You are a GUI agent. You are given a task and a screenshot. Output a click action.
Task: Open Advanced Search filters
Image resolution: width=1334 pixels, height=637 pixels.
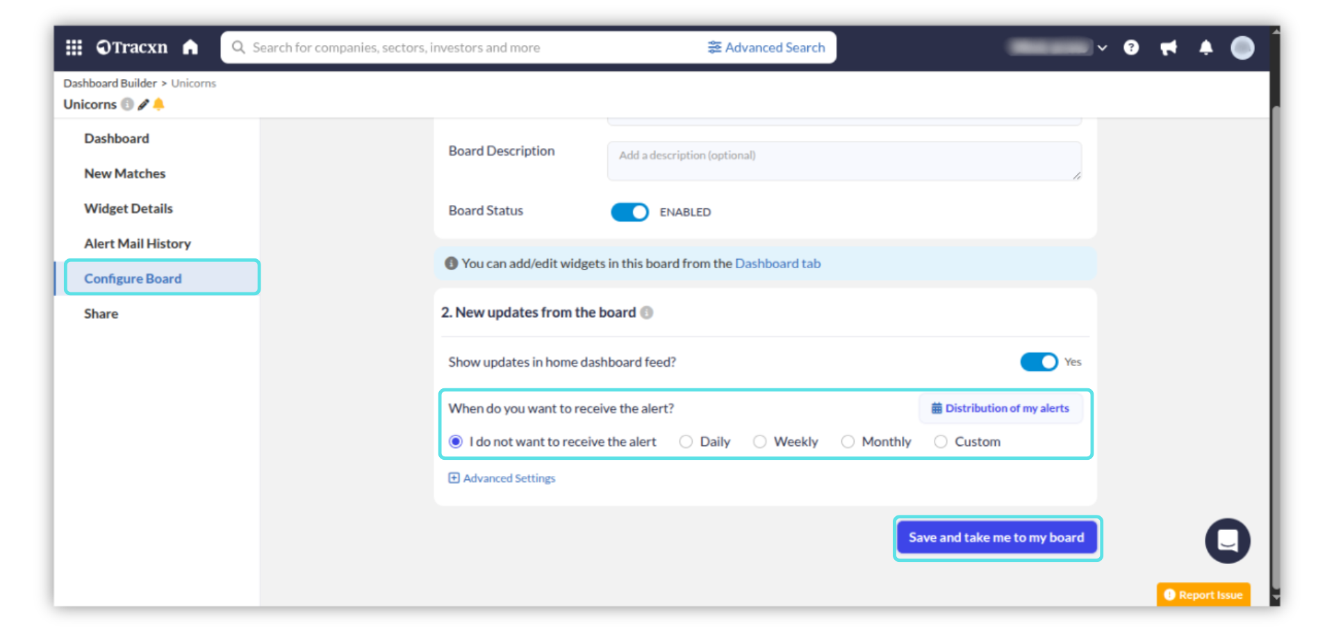tap(766, 47)
